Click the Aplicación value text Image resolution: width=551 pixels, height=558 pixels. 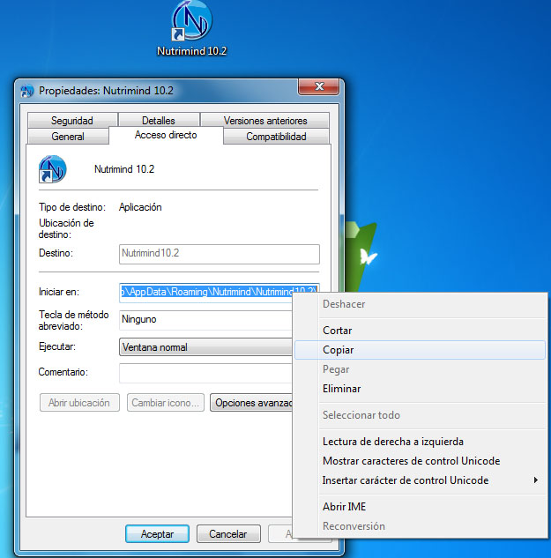(140, 207)
